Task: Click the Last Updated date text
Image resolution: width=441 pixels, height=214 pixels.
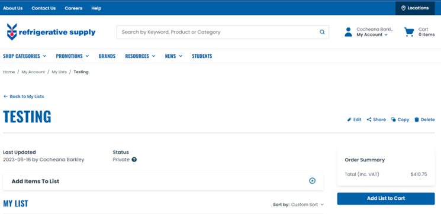Action: click(44, 160)
